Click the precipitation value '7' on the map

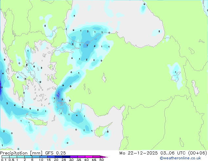(x=87, y=45)
